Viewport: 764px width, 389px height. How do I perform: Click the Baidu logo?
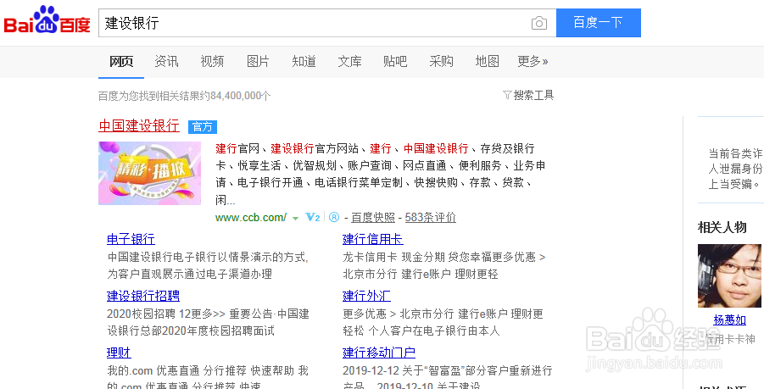click(47, 20)
